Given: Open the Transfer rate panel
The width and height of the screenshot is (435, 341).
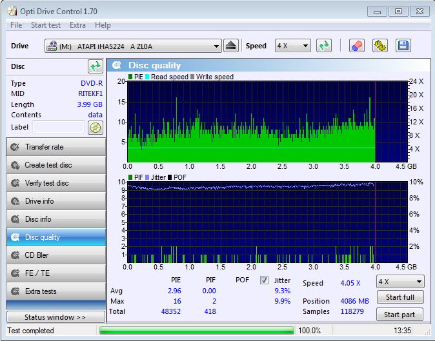Looking at the screenshot, I should point(56,147).
